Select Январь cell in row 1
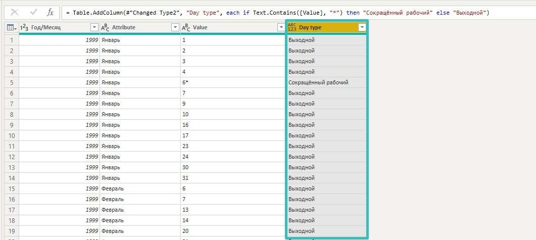The image size is (536, 240). (140, 40)
